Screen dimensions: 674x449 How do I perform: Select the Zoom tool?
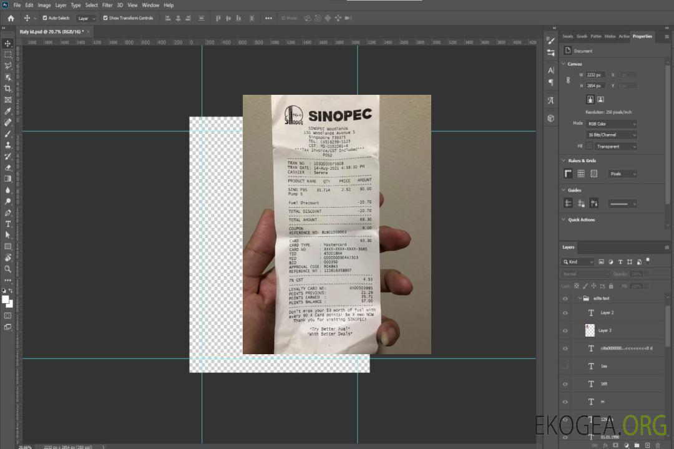[7, 269]
